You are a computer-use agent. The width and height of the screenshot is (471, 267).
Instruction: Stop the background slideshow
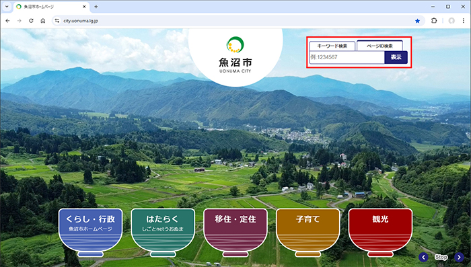[441, 257]
